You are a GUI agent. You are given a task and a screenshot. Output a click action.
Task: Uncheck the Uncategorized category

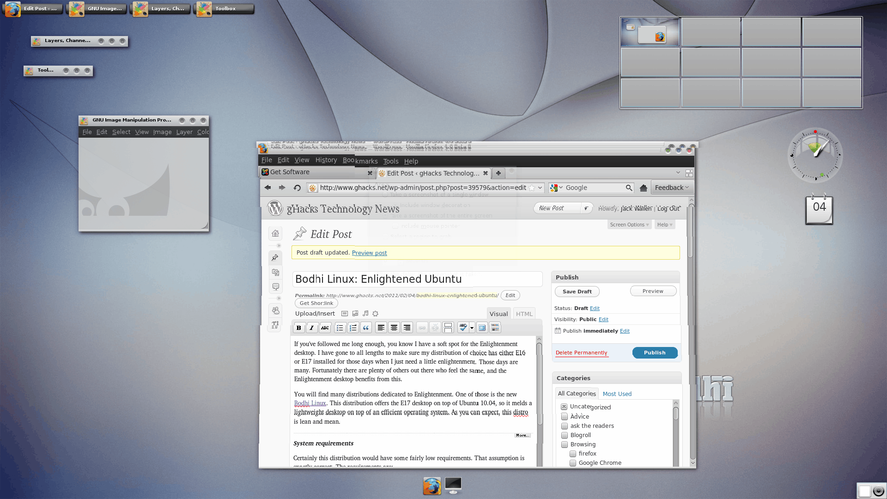click(564, 407)
